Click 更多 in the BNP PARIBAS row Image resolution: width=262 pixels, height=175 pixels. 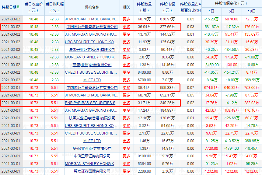(127, 103)
